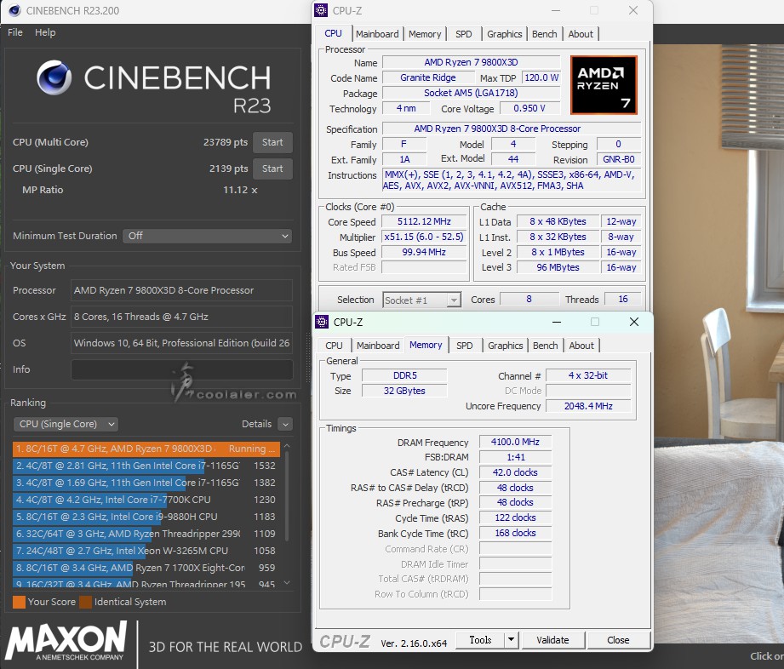Click the Code Name value Granite Ridge

pos(428,77)
